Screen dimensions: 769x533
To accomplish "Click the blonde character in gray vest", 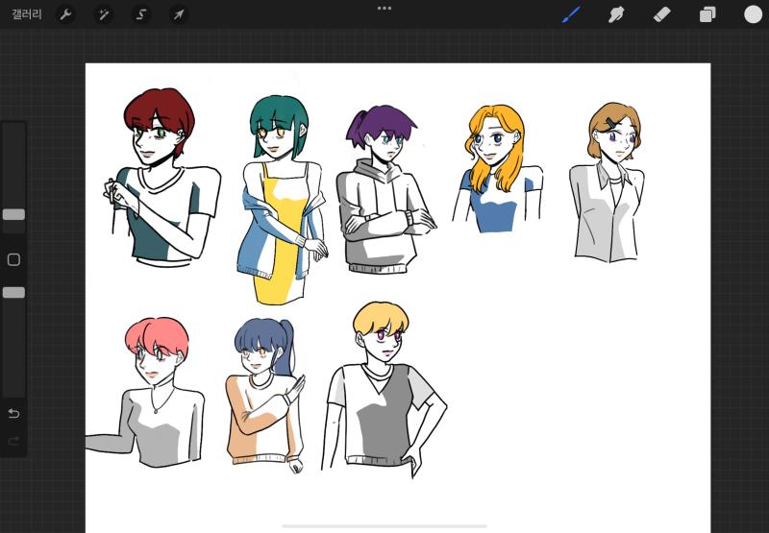I will pyautogui.click(x=384, y=390).
